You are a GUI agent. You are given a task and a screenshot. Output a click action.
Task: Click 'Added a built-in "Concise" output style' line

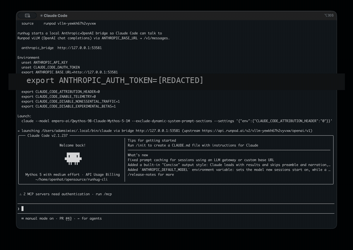pyautogui.click(x=229, y=165)
